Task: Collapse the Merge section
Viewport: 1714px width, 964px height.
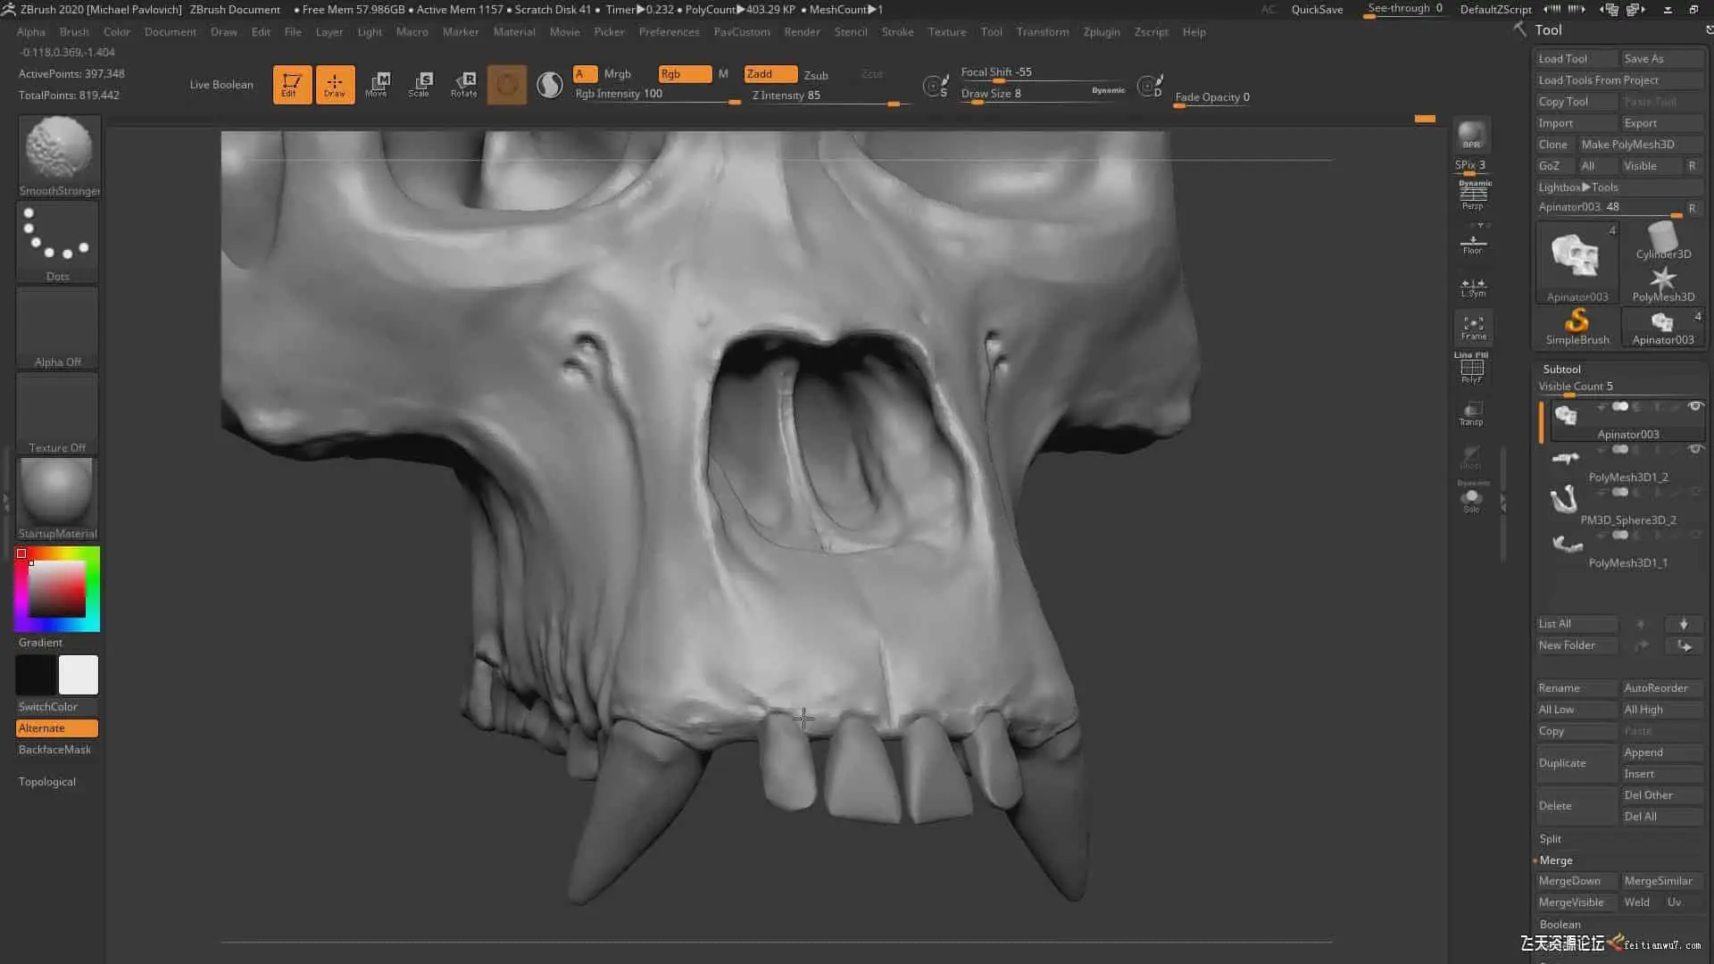Action: click(x=1556, y=860)
